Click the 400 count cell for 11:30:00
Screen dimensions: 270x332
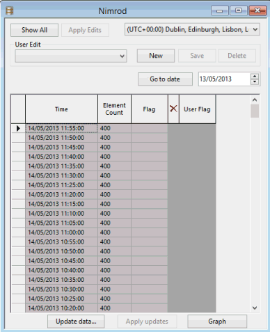tap(114, 175)
